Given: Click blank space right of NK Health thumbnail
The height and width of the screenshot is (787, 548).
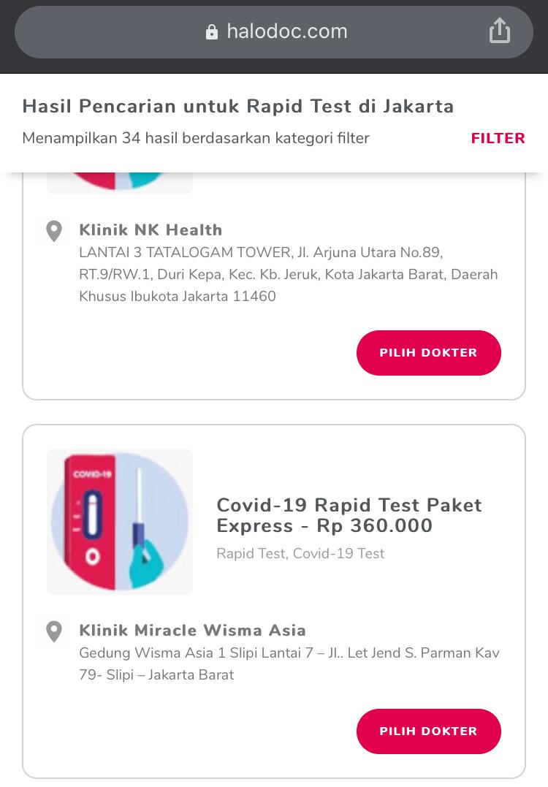Looking at the screenshot, I should (x=351, y=185).
